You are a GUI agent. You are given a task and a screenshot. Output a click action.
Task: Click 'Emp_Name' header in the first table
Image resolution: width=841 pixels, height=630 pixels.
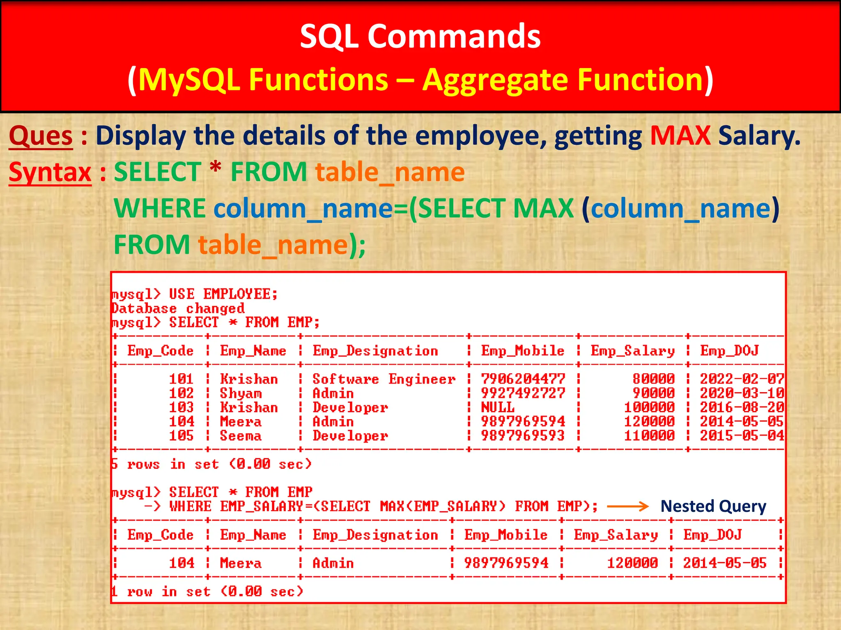tap(253, 351)
